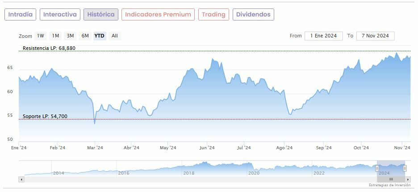
Task: Click the From date field
Action: pos(324,36)
